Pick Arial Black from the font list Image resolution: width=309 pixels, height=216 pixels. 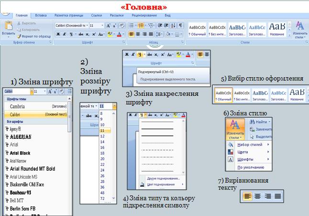click(20, 153)
